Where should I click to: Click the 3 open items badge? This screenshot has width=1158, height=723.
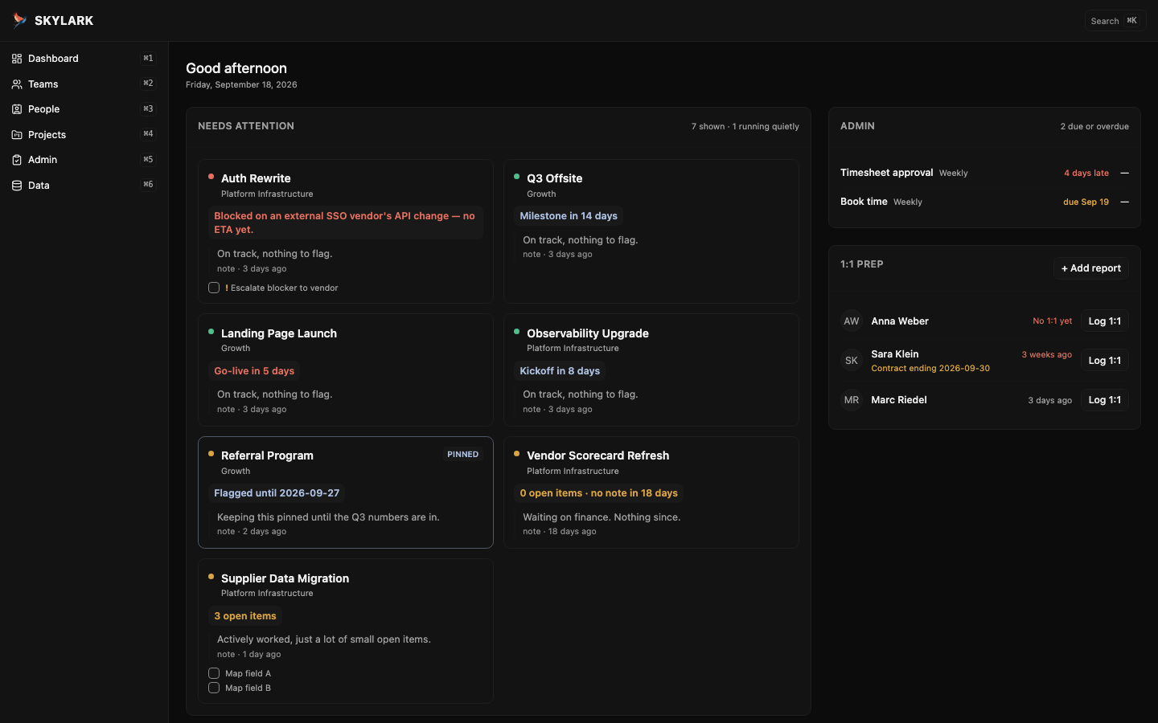click(x=245, y=616)
